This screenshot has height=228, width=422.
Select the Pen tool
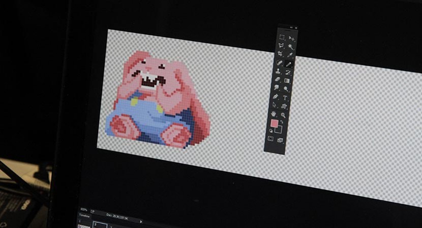[x=276, y=96]
